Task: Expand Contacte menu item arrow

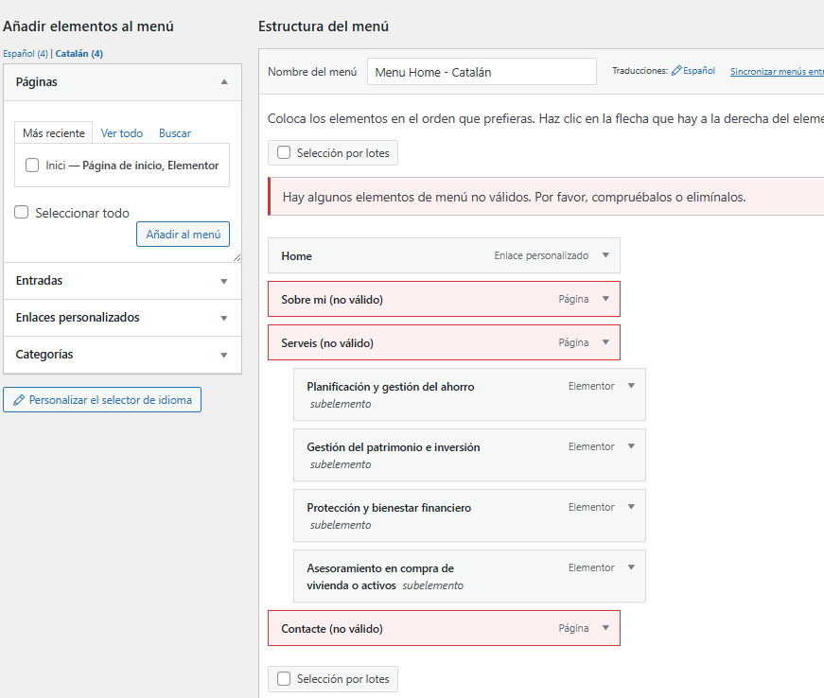Action: (605, 628)
